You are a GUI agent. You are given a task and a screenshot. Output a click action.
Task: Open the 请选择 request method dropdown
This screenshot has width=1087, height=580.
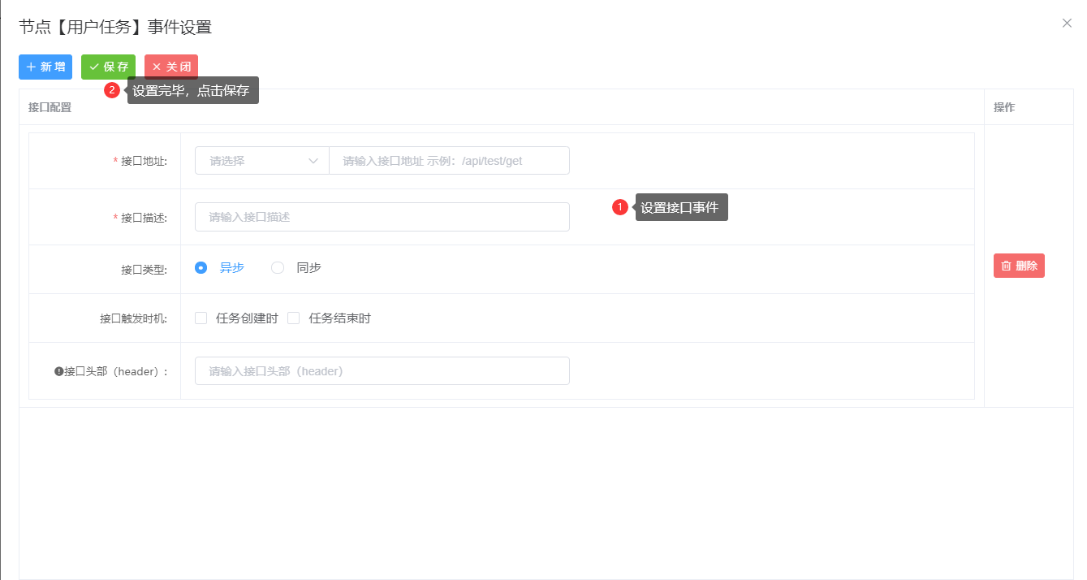coord(252,161)
